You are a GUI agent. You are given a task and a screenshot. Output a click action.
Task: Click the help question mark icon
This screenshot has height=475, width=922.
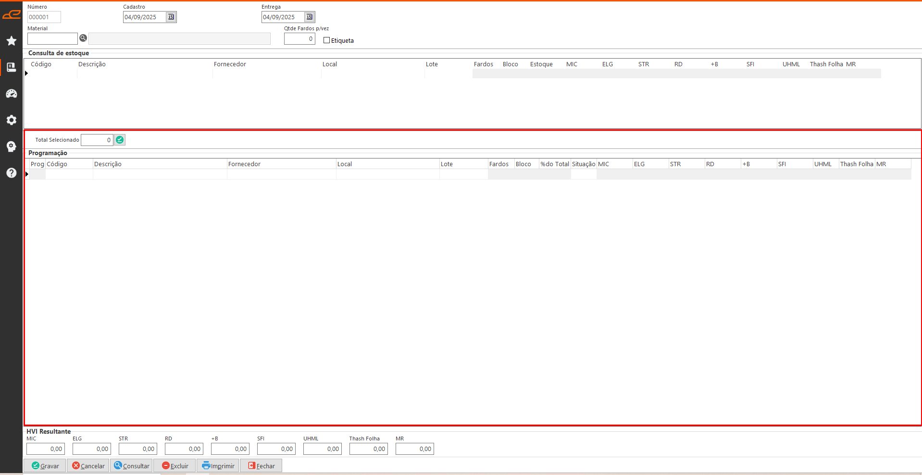pyautogui.click(x=12, y=173)
